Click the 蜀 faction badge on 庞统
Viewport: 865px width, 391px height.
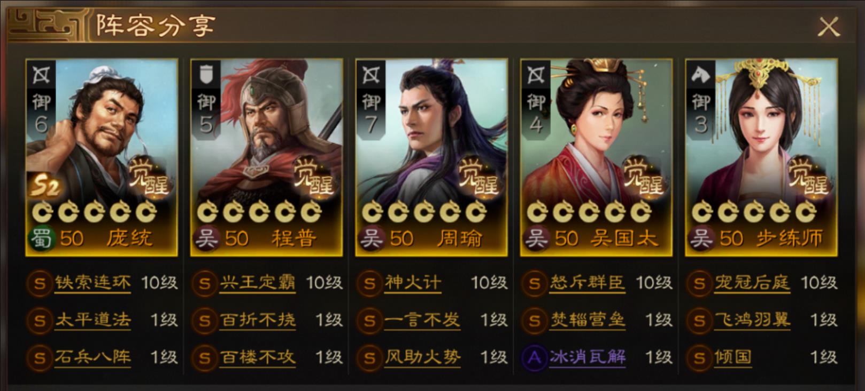[41, 238]
